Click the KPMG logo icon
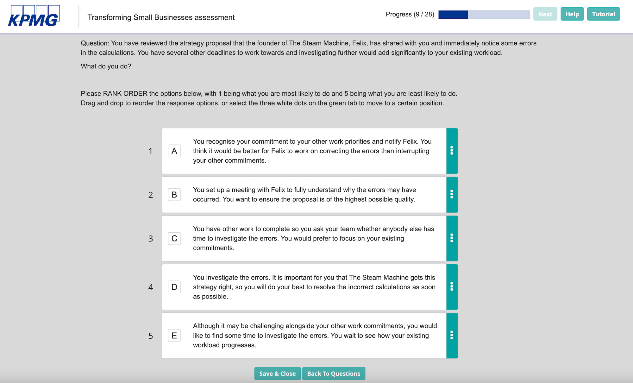The image size is (633, 383). coord(34,17)
